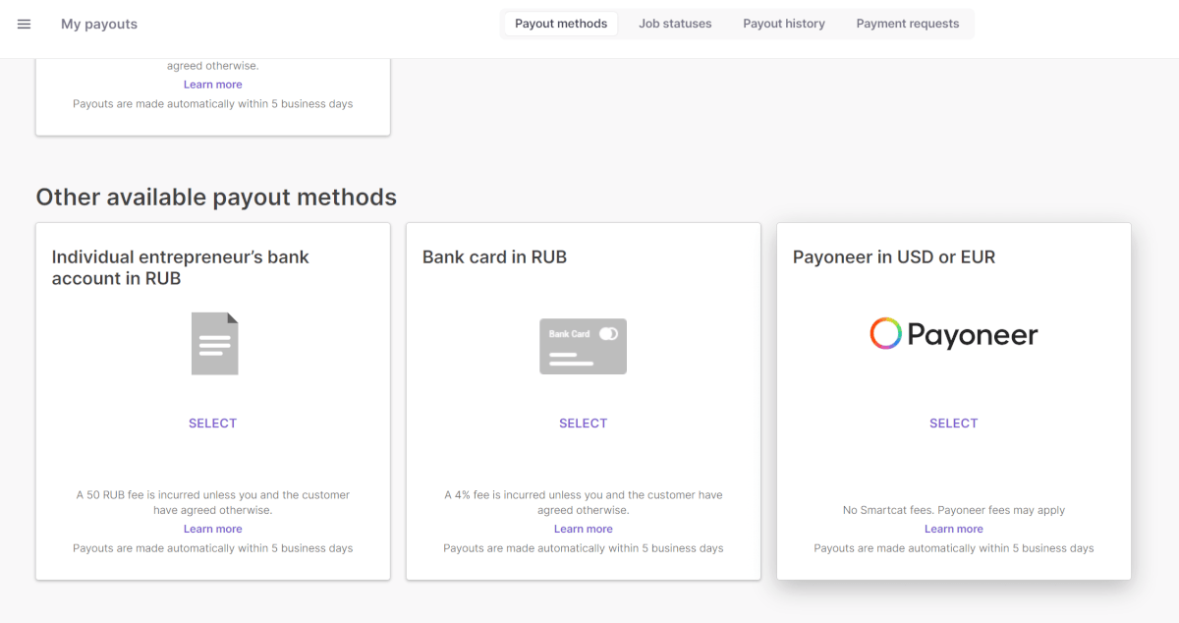Click the payout timing note in the Bank card card
The image size is (1179, 623).
tap(583, 548)
